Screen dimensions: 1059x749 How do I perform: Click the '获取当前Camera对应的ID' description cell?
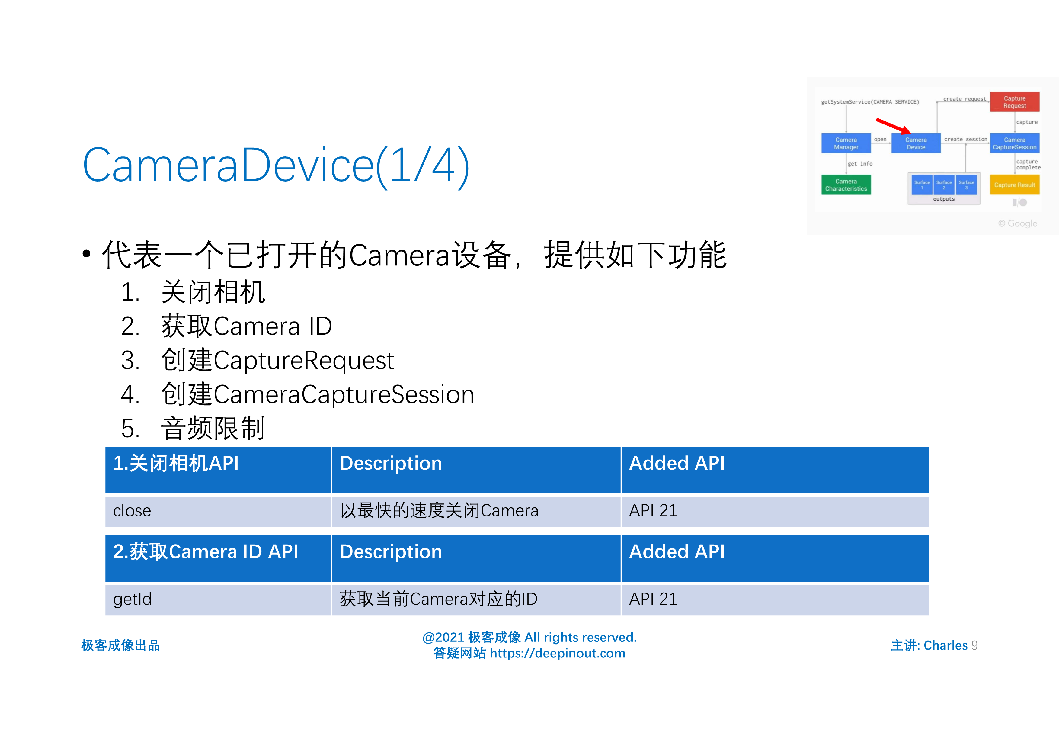(x=476, y=600)
